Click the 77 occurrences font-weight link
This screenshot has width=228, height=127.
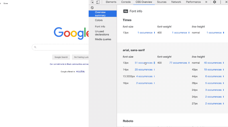click(178, 63)
